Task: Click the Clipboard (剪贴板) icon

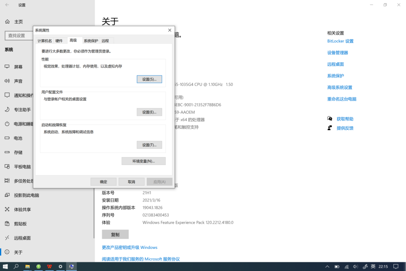Action: [7, 224]
